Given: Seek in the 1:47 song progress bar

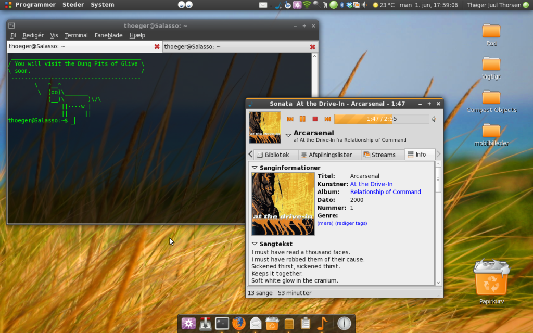Looking at the screenshot, I should click(382, 119).
